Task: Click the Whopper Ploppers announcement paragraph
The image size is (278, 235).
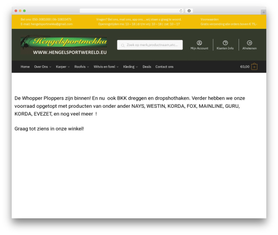Action: [x=130, y=106]
